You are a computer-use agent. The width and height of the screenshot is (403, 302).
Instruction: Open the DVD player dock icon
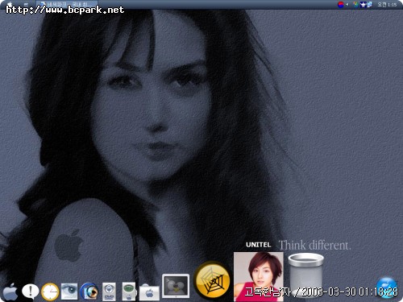pos(109,292)
